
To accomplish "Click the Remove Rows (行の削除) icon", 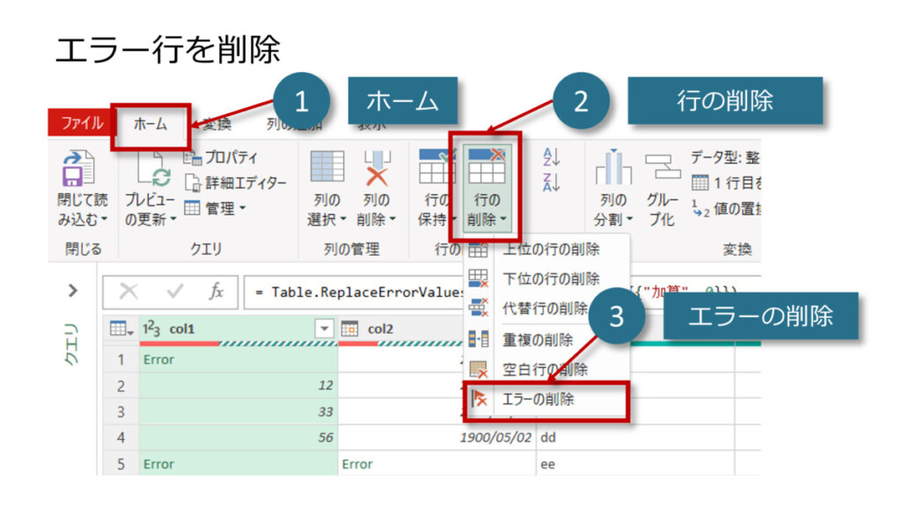I will point(487,166).
